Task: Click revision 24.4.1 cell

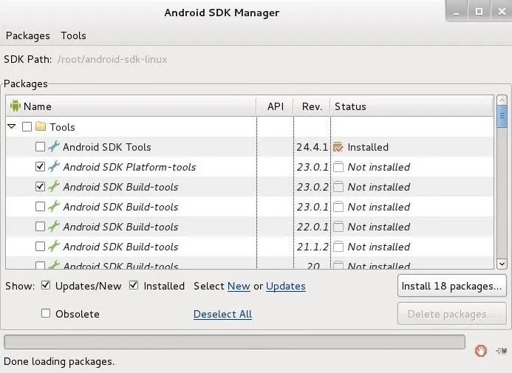Action: (x=313, y=147)
